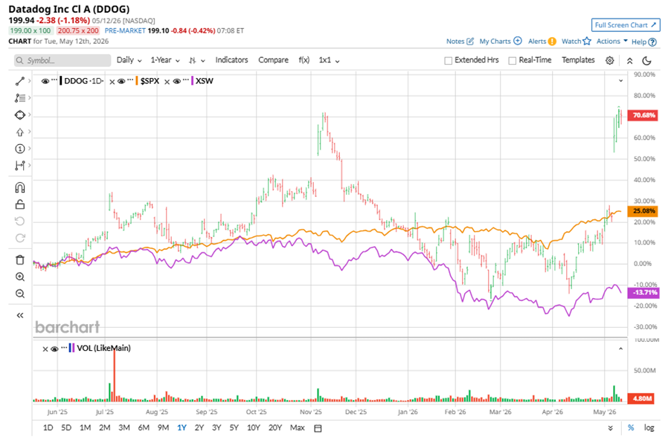
Task: Click the Symbol search input field
Action: tap(62, 60)
